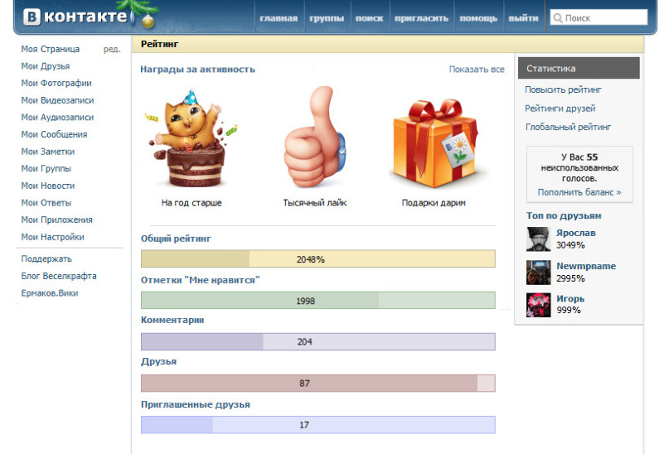Click the search magnifier icon
This screenshot has height=454, width=669.
557,18
